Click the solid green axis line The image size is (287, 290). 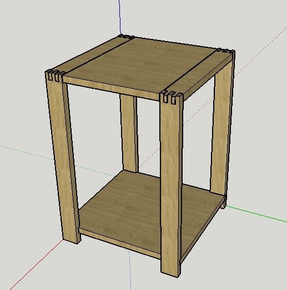256,213
